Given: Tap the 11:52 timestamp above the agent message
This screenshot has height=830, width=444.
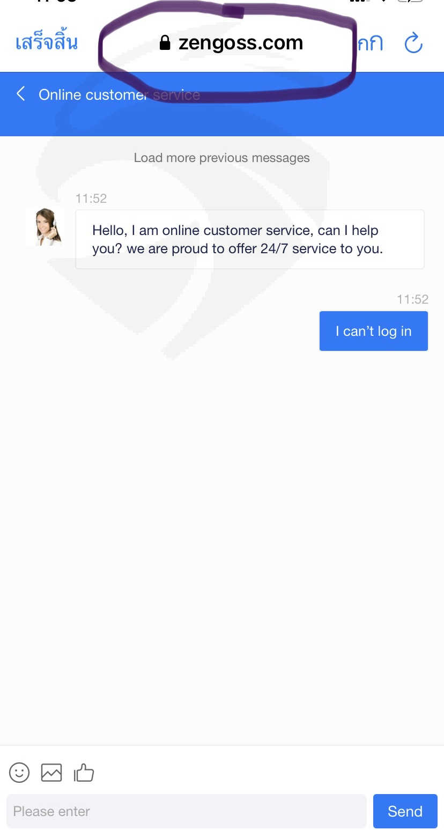Looking at the screenshot, I should (91, 199).
